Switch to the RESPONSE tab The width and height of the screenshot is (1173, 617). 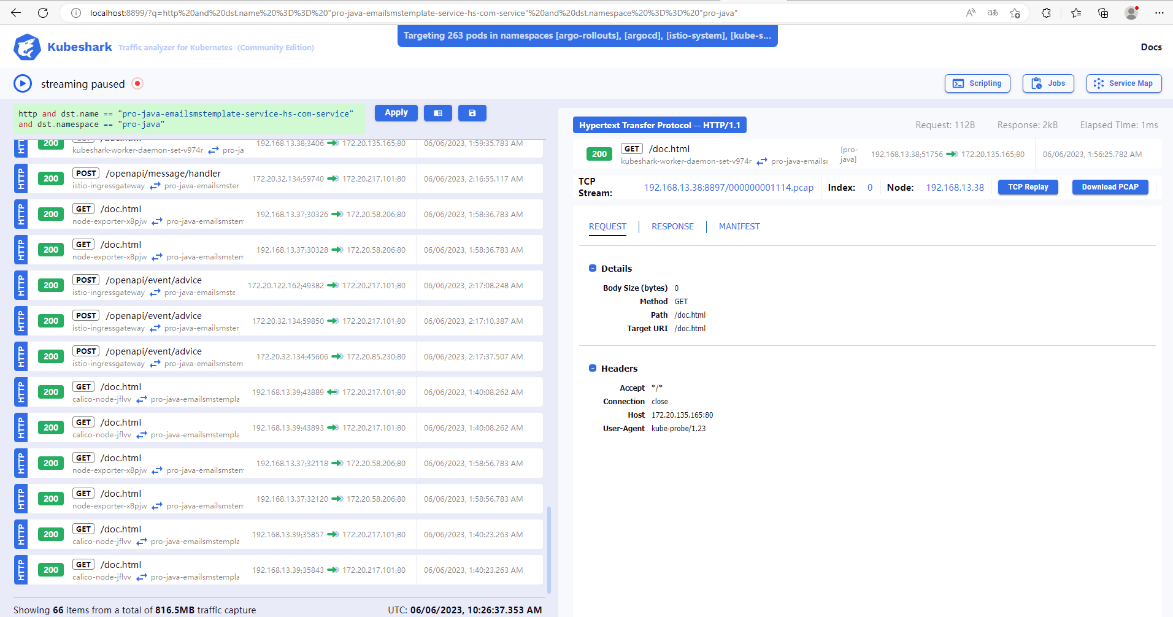pos(672,226)
